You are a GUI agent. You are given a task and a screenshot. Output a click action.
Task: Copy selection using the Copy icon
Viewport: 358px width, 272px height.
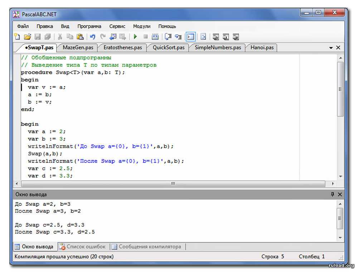(x=70, y=37)
